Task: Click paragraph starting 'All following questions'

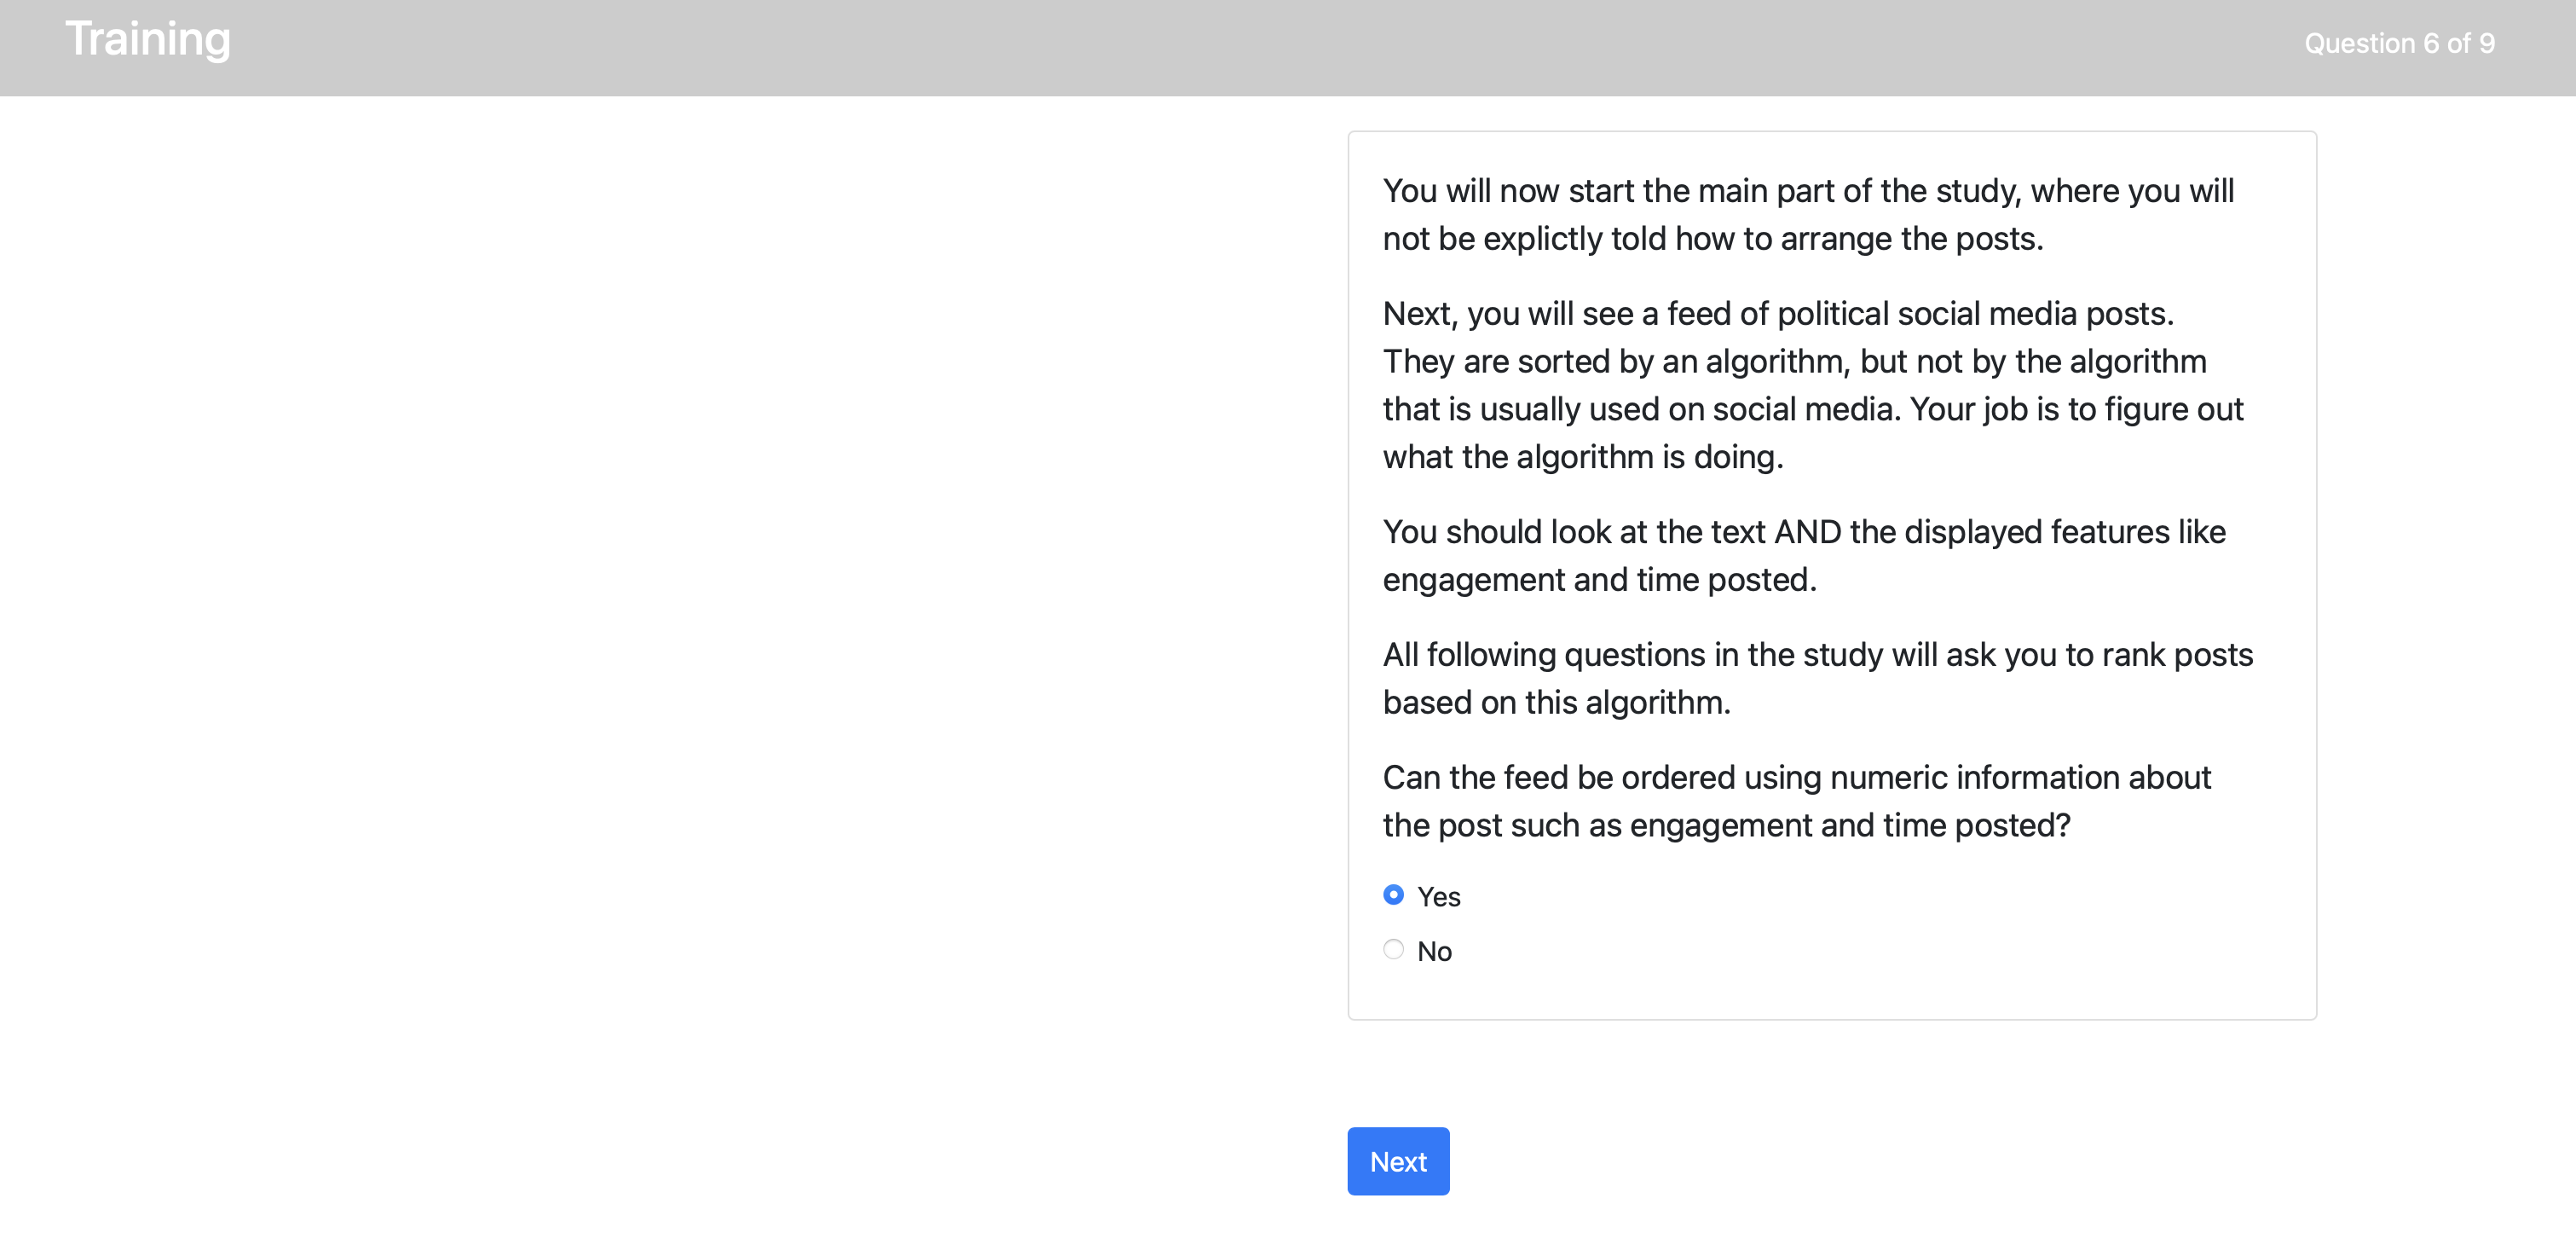Action: (1817, 678)
